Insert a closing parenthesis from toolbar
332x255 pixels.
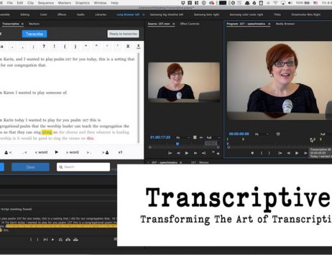pos(75,47)
